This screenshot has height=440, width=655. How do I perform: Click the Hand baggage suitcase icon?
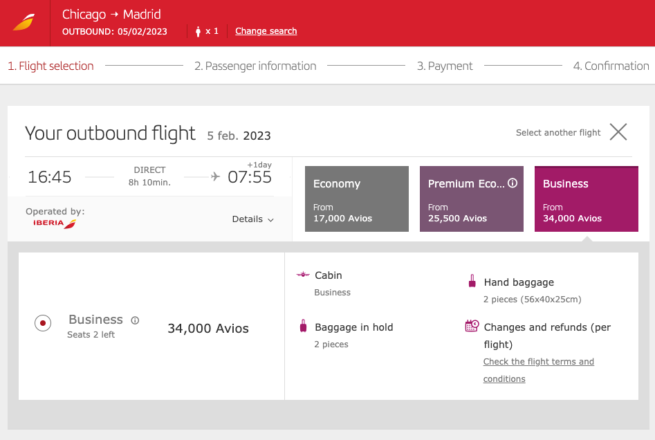pos(472,282)
